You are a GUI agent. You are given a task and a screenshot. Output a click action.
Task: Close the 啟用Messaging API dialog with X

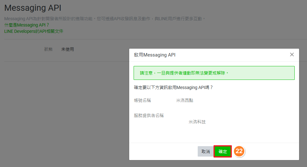click(292, 55)
